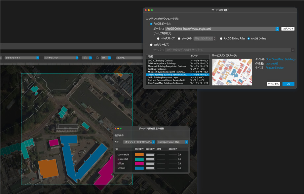Select LINZ NZ Building Outlines service row
304x194 pixels.
(177, 60)
